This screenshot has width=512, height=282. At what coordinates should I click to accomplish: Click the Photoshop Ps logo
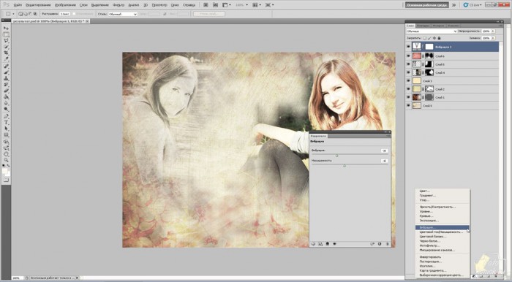[x=6, y=5]
